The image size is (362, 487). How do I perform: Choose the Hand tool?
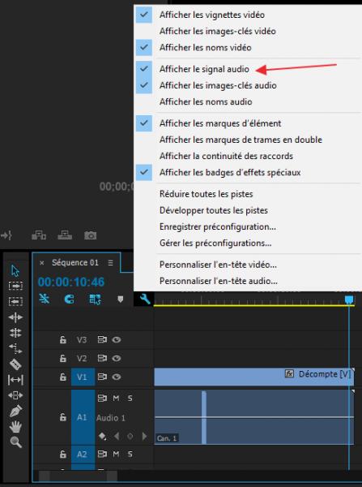15,426
